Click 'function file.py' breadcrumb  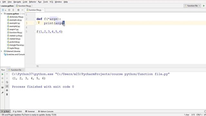(23, 6)
